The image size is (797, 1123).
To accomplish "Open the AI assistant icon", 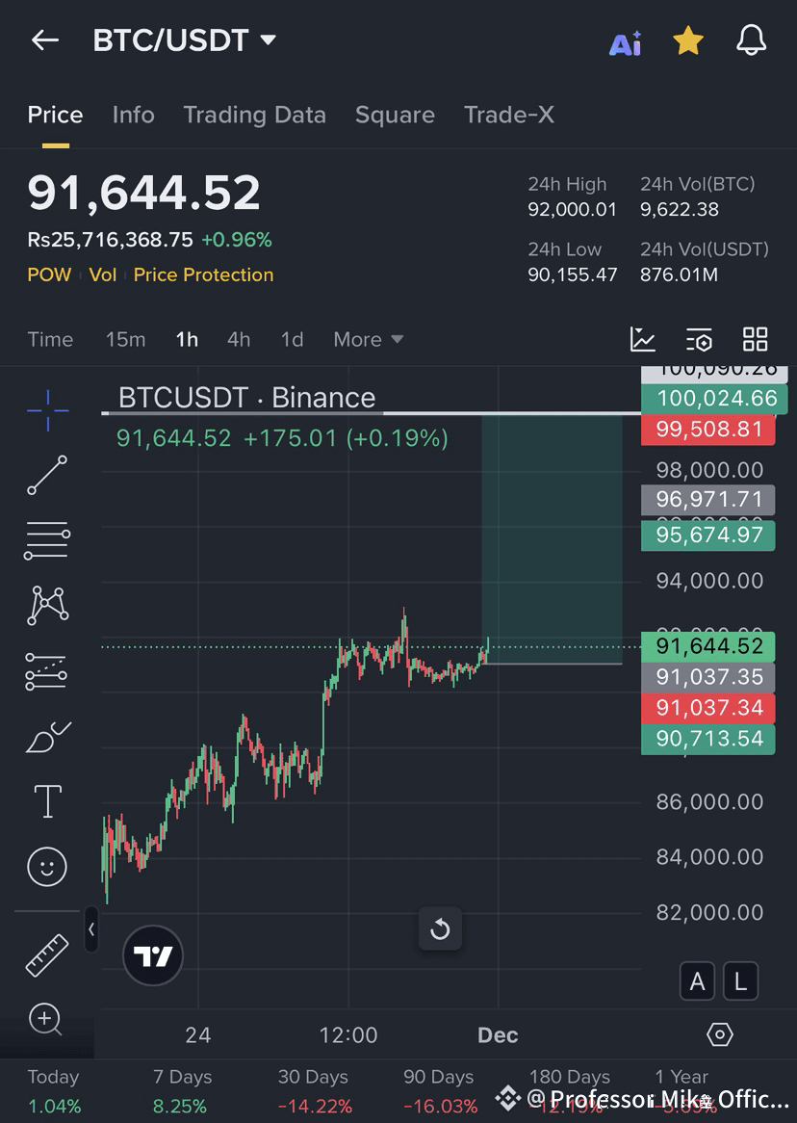I will click(x=625, y=42).
